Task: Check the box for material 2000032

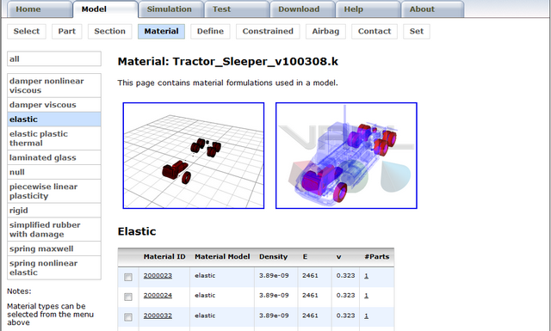Action: pos(128,317)
